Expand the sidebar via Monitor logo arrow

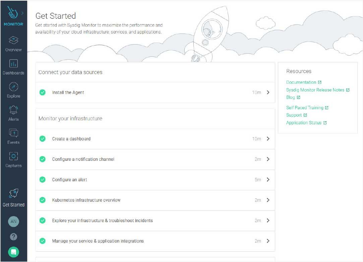point(22,13)
